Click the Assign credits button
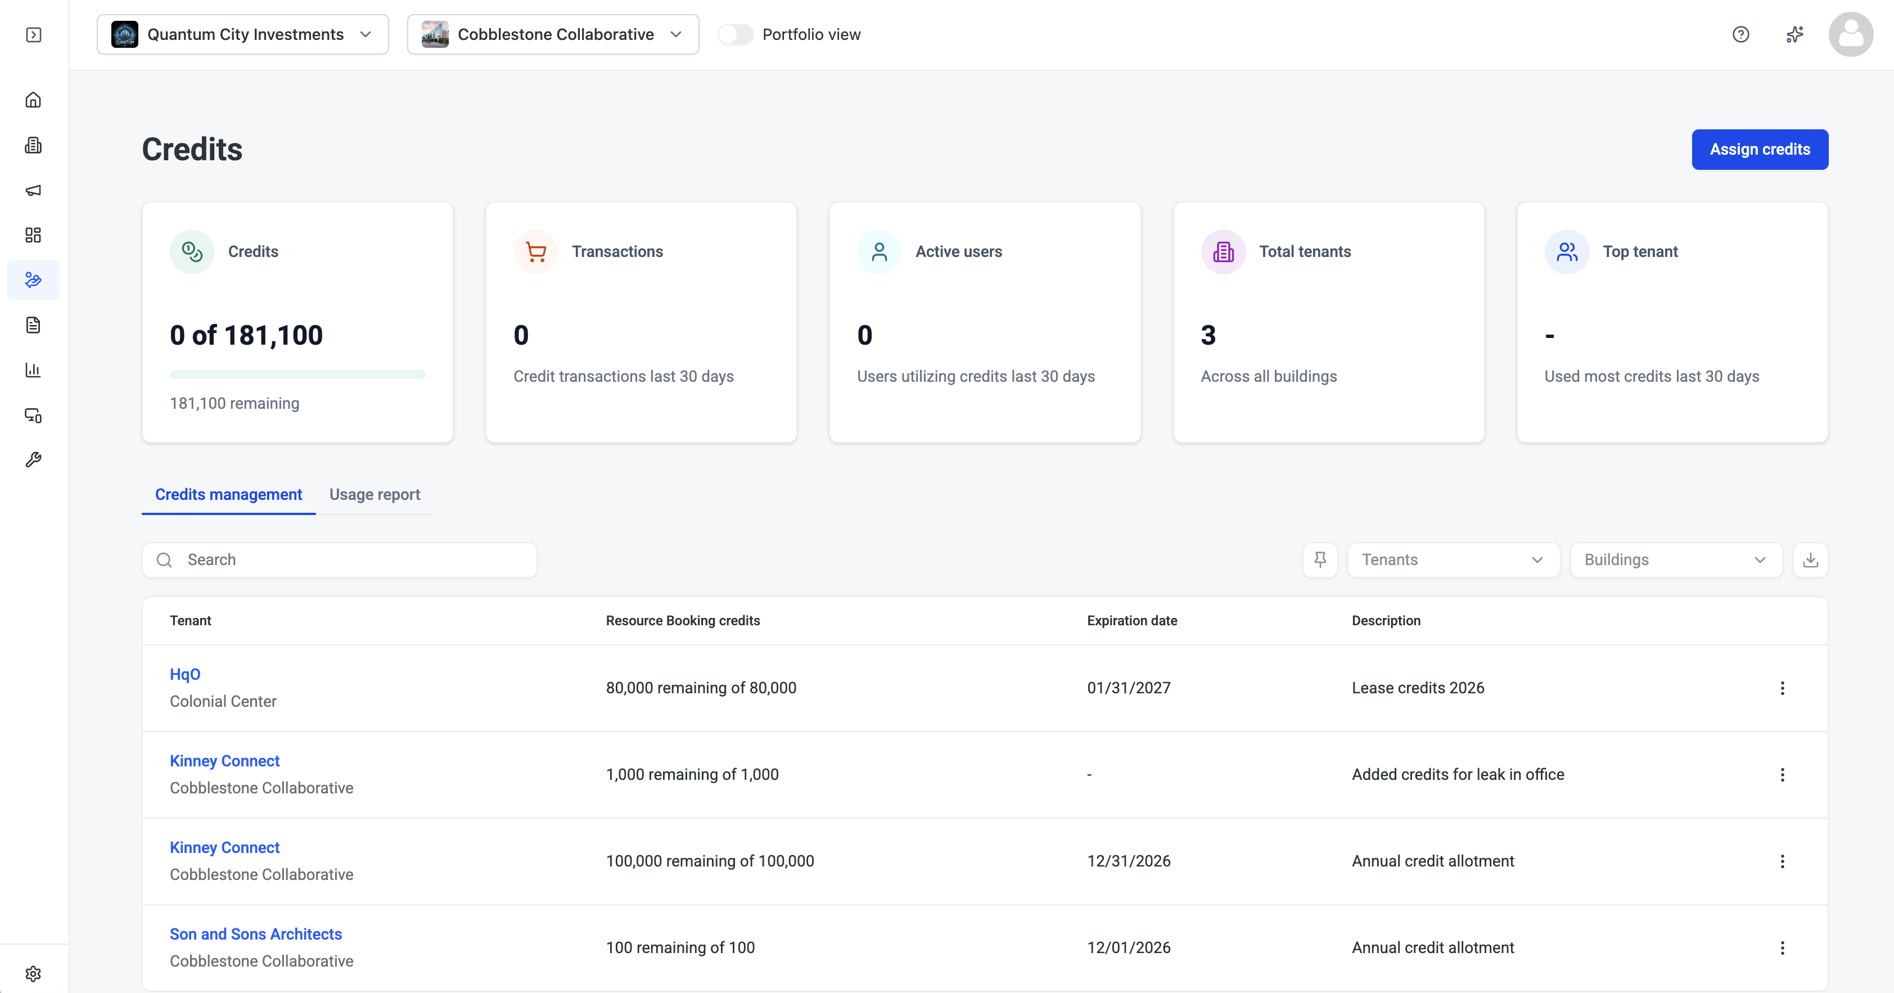This screenshot has height=993, width=1894. point(1760,149)
